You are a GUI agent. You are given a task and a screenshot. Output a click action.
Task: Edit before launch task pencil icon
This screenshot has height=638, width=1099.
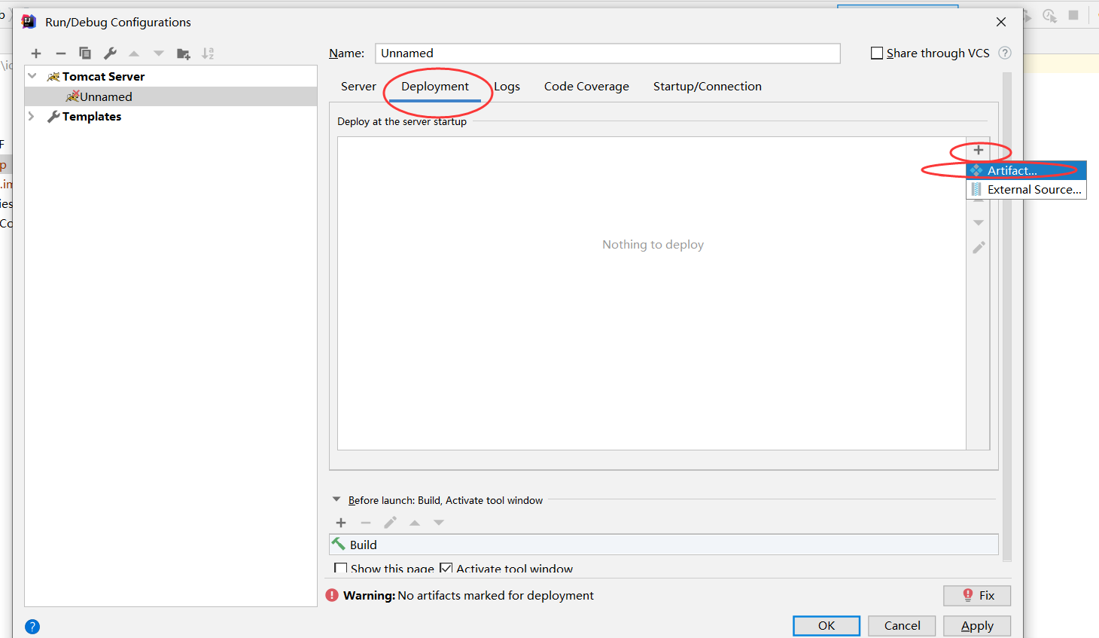coord(390,523)
